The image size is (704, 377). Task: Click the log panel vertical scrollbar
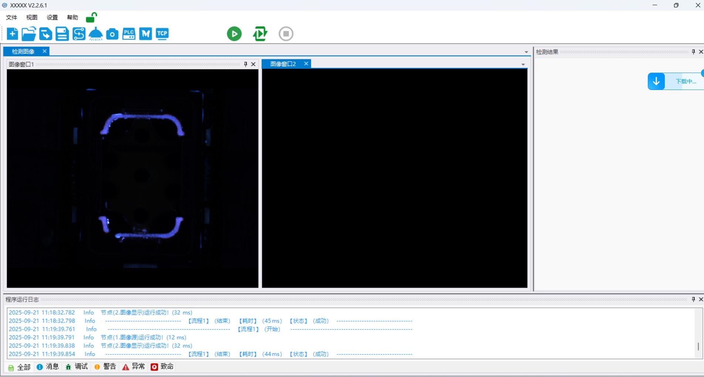[698, 346]
